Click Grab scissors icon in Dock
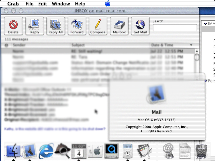The image size is (215, 161). coord(144,151)
